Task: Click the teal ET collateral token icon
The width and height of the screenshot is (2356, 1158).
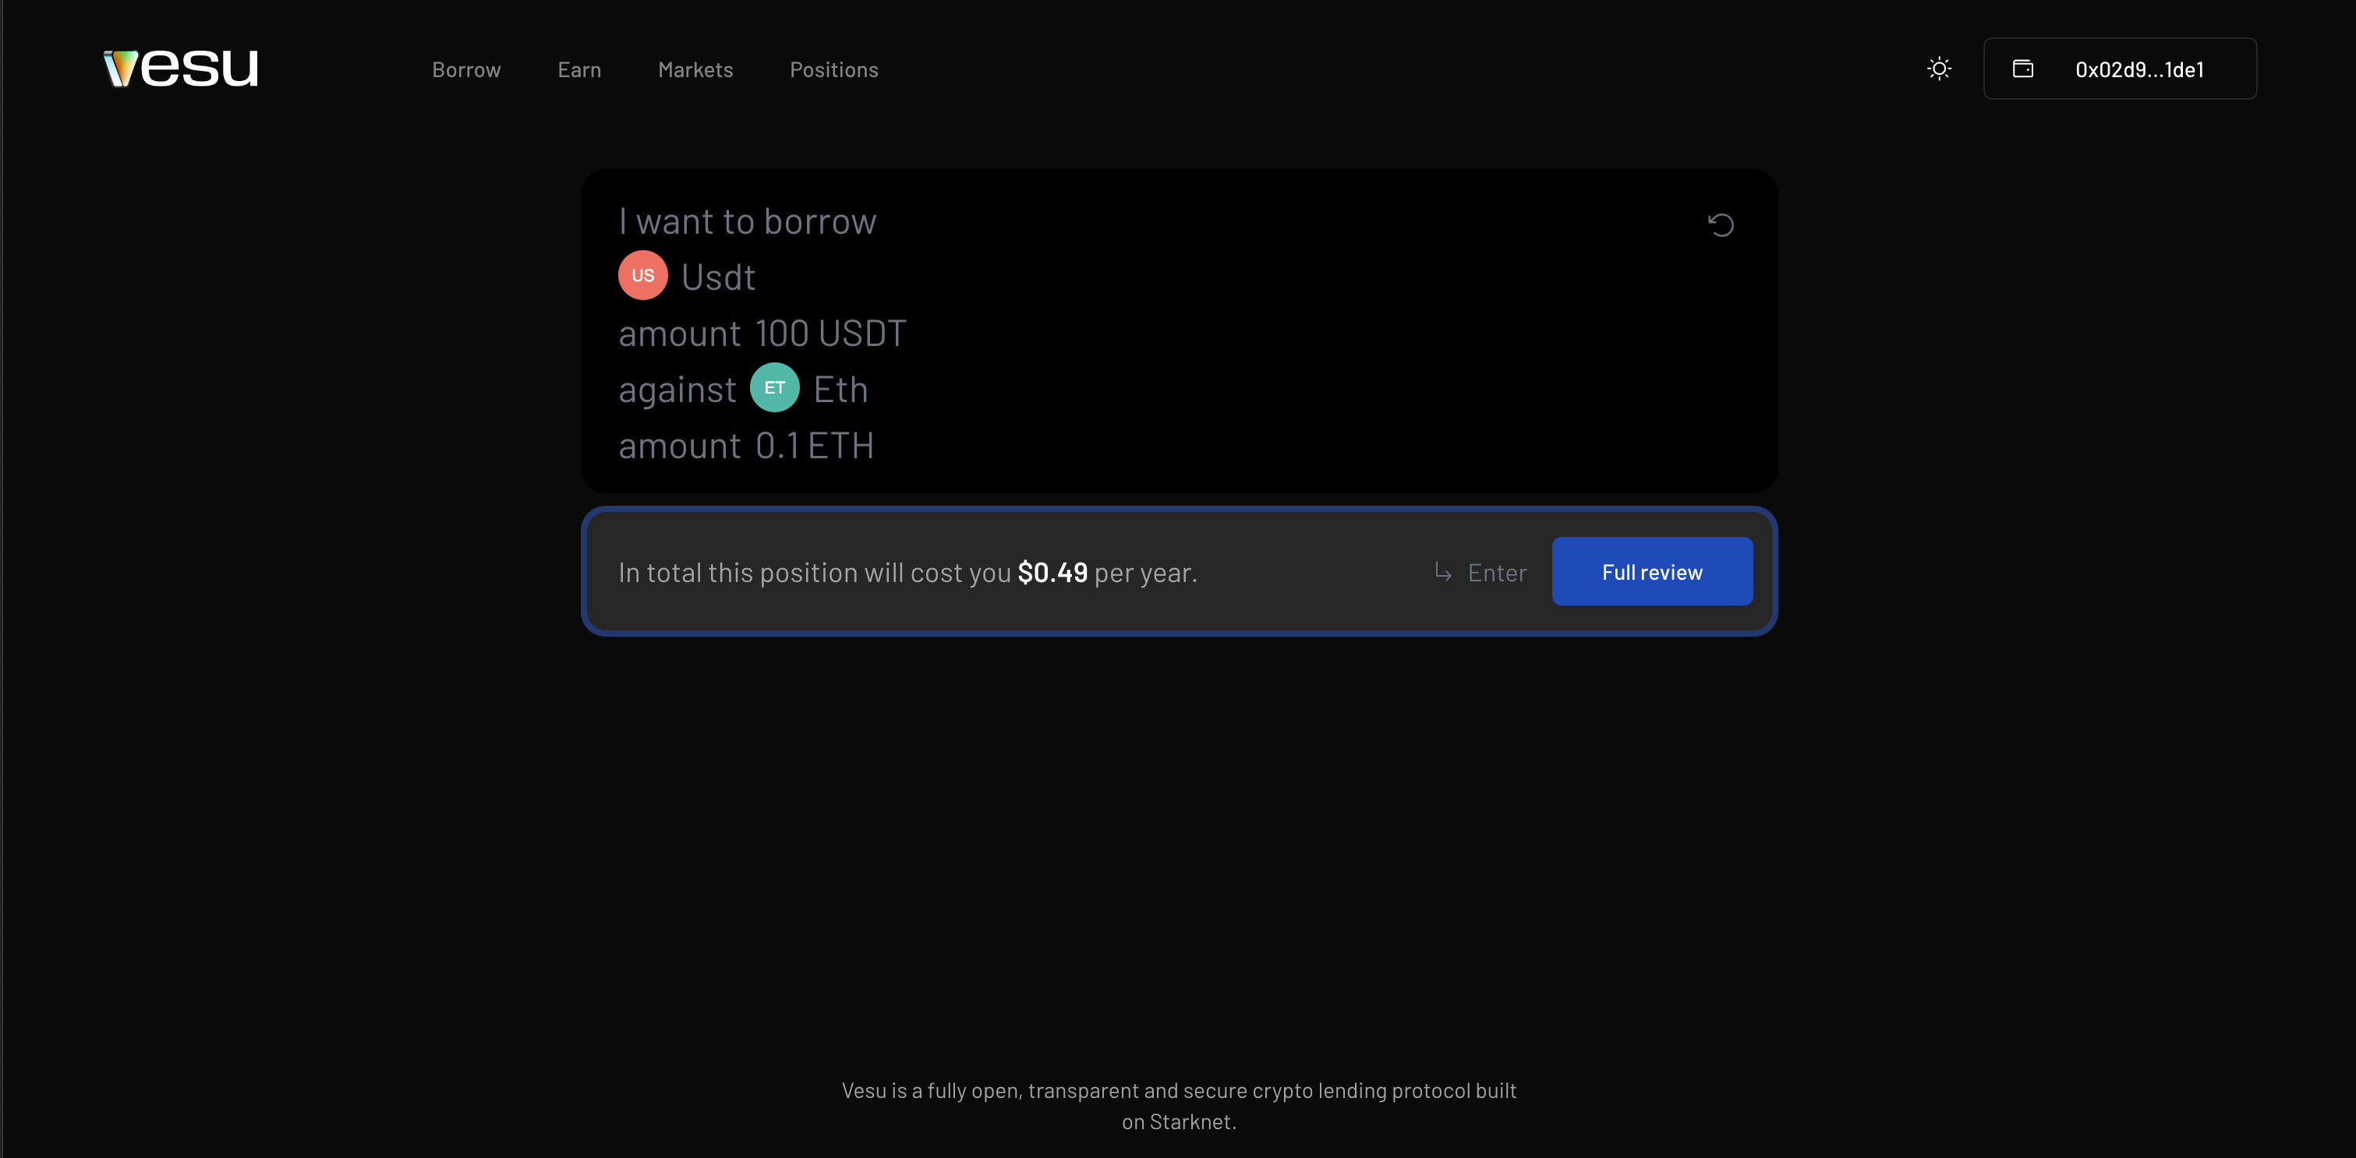Action: coord(775,387)
